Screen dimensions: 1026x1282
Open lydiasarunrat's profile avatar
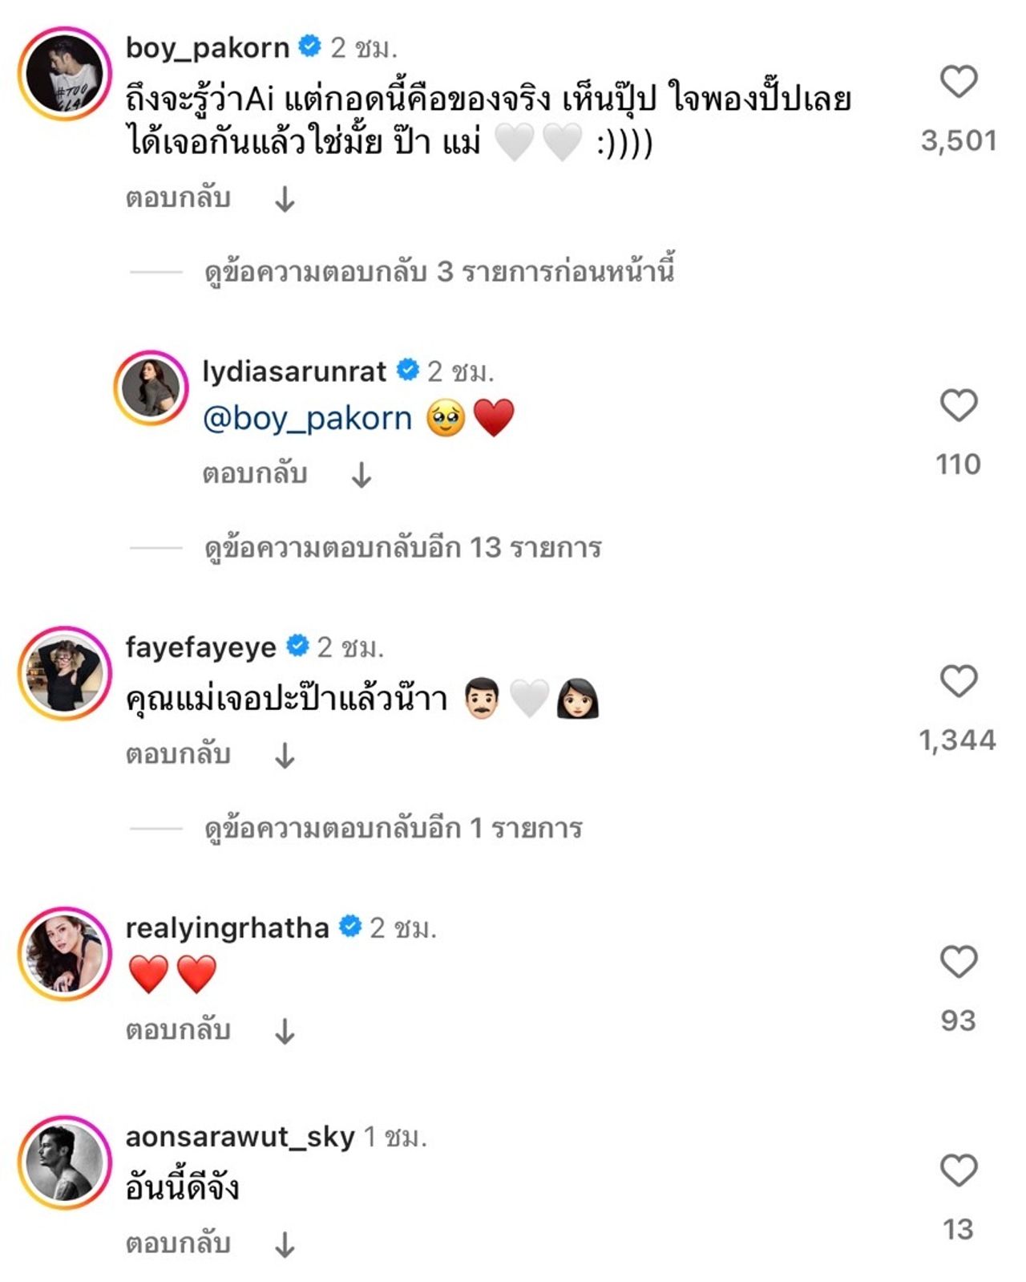pos(151,387)
